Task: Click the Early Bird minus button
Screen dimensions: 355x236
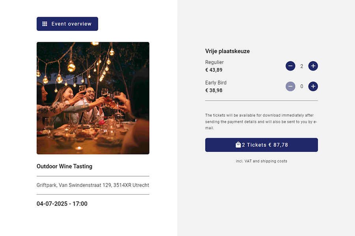Action: pyautogui.click(x=290, y=87)
